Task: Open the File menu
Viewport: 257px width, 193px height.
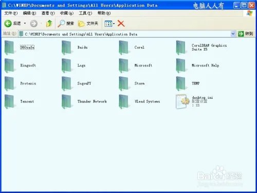Action: click(11, 13)
